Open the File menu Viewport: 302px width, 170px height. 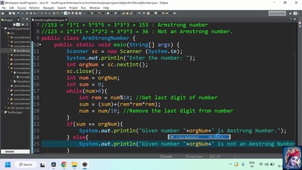pos(4,8)
